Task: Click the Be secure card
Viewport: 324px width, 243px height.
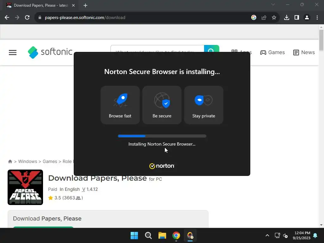Action: pos(162,105)
